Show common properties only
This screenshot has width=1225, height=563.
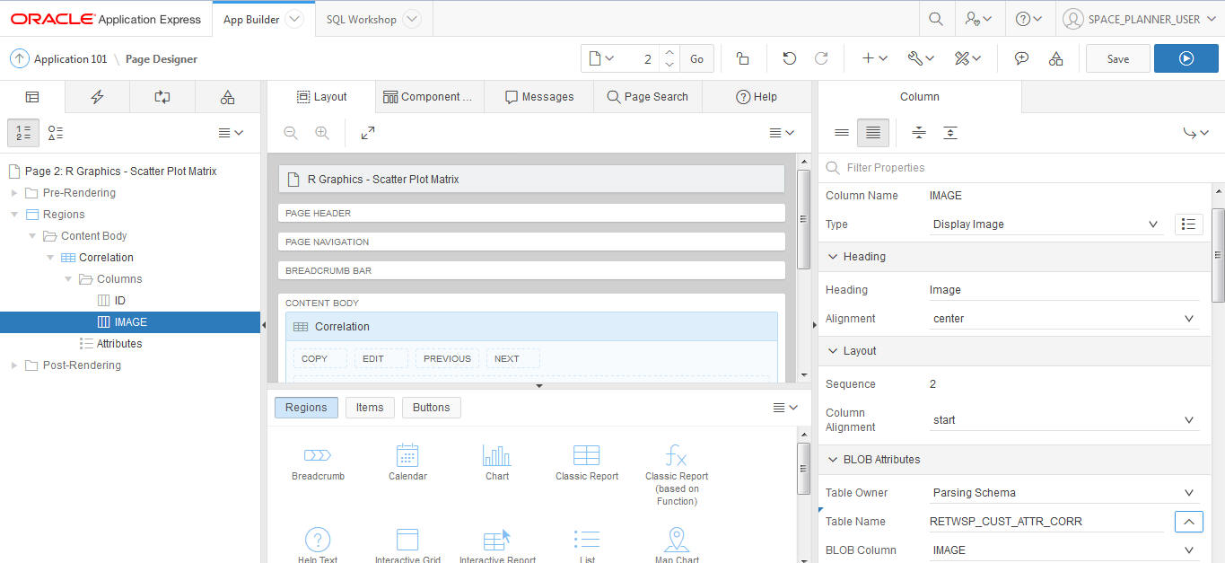(x=842, y=133)
